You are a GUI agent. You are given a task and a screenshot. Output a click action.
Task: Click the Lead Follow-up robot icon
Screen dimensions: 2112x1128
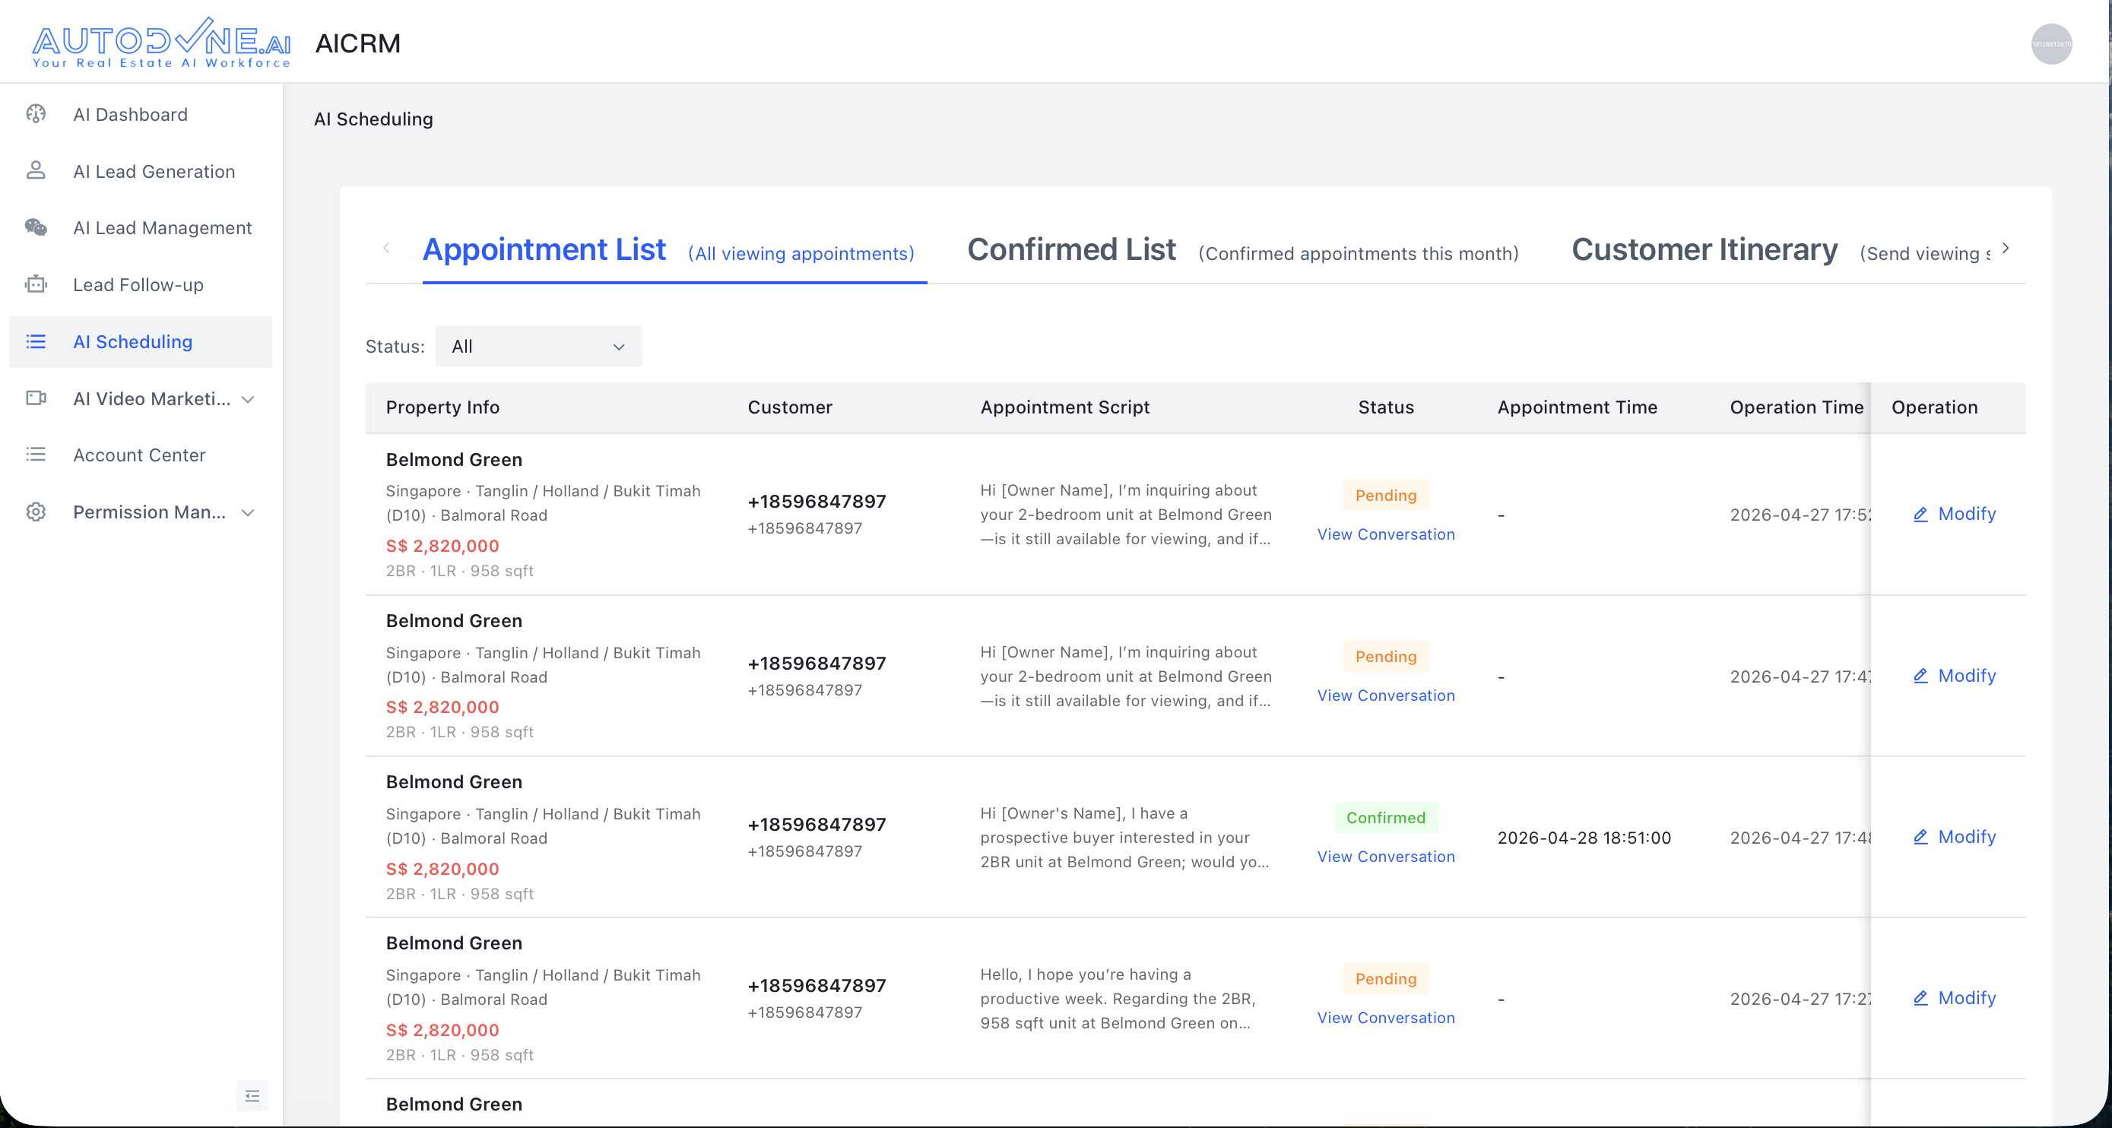pos(36,284)
